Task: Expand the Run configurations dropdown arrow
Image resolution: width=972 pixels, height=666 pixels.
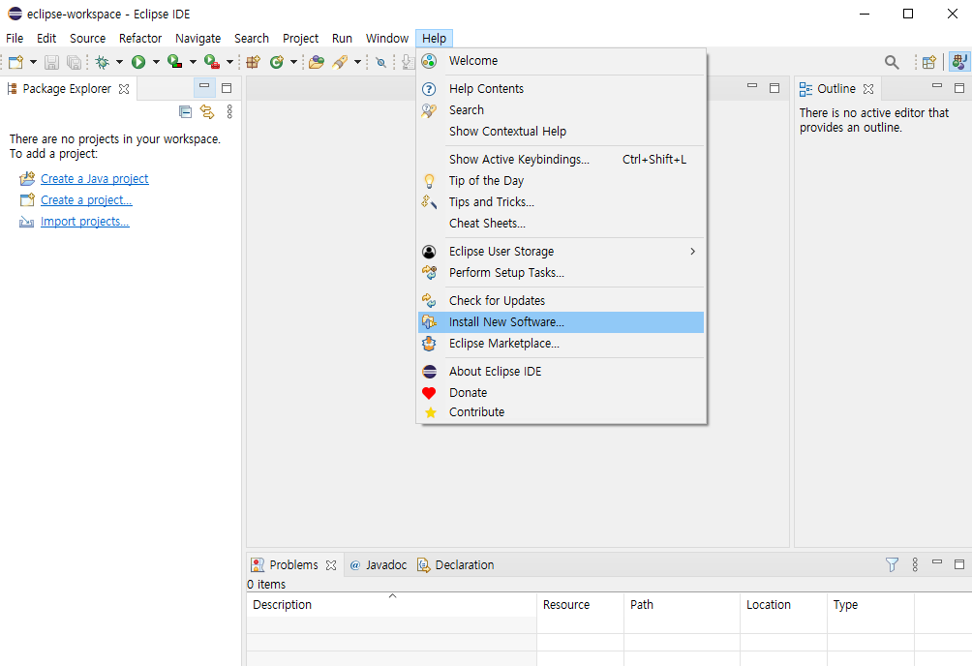Action: [x=156, y=62]
